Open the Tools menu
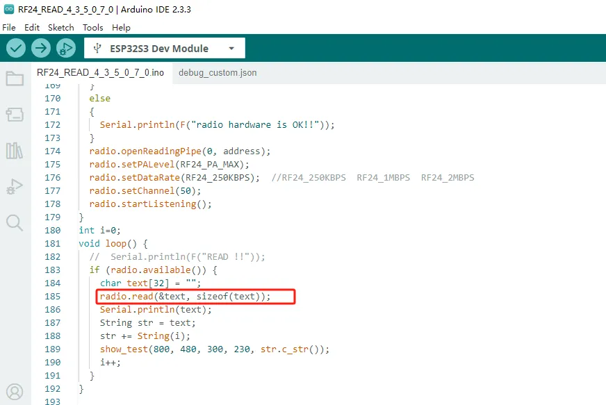The width and height of the screenshot is (606, 405). pyautogui.click(x=92, y=28)
